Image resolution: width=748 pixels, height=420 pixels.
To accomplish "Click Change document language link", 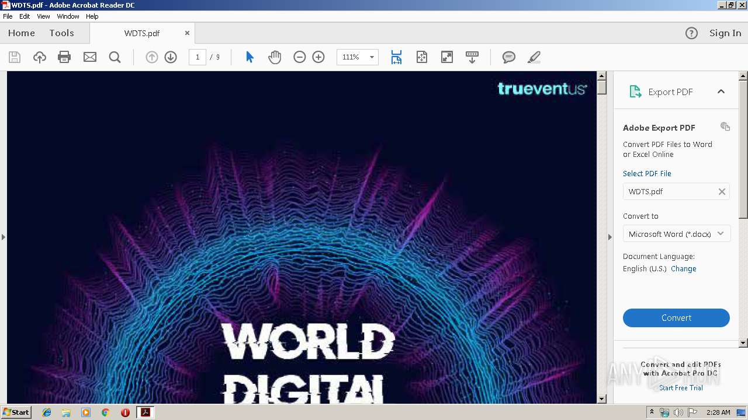I will pyautogui.click(x=684, y=269).
